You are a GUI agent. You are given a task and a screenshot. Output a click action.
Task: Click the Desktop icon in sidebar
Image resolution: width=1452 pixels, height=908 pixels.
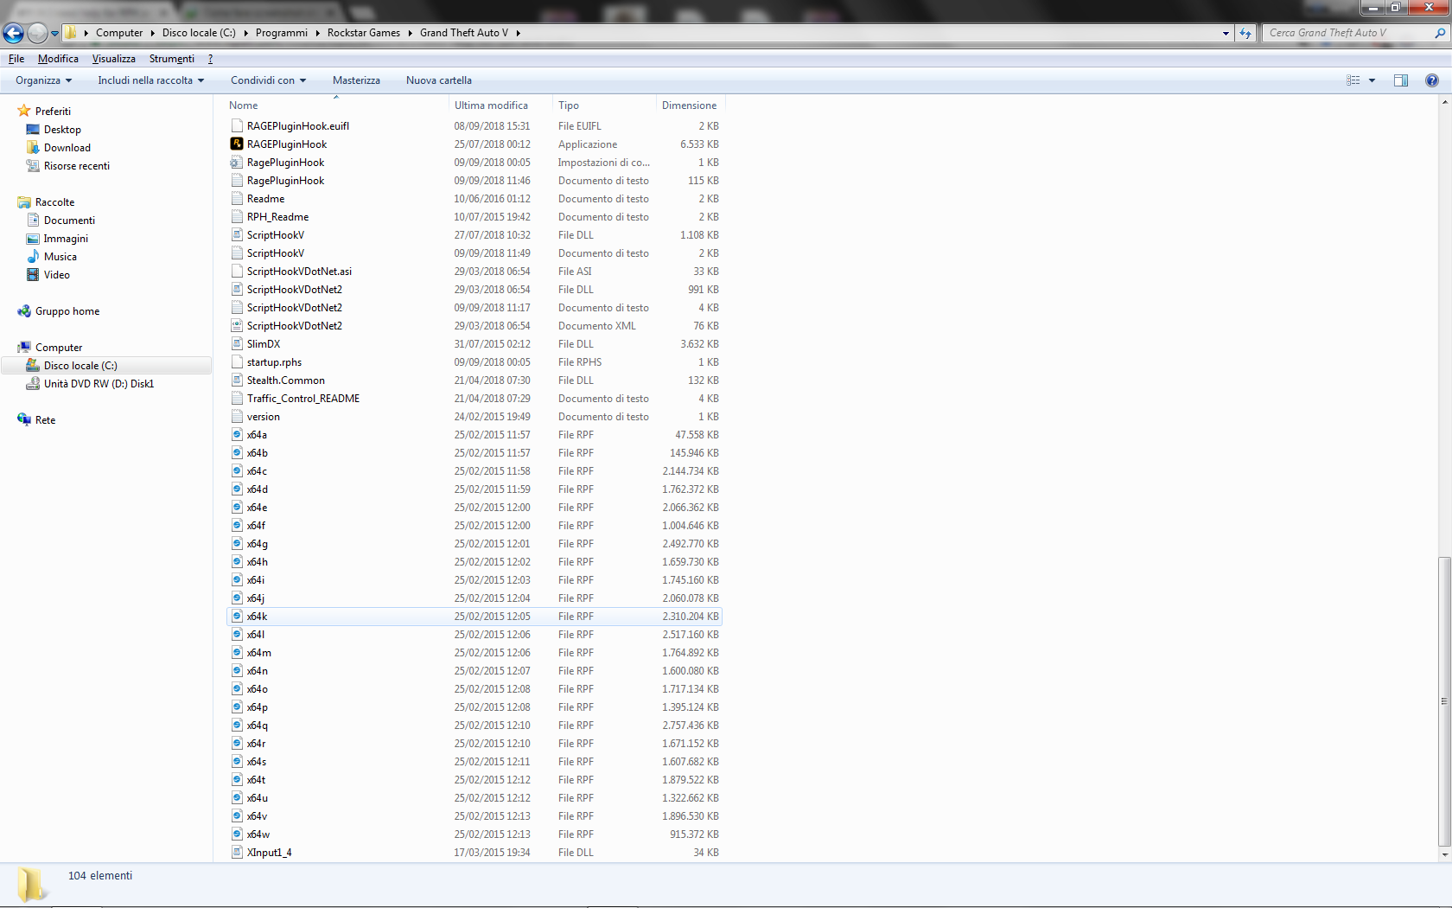33,129
